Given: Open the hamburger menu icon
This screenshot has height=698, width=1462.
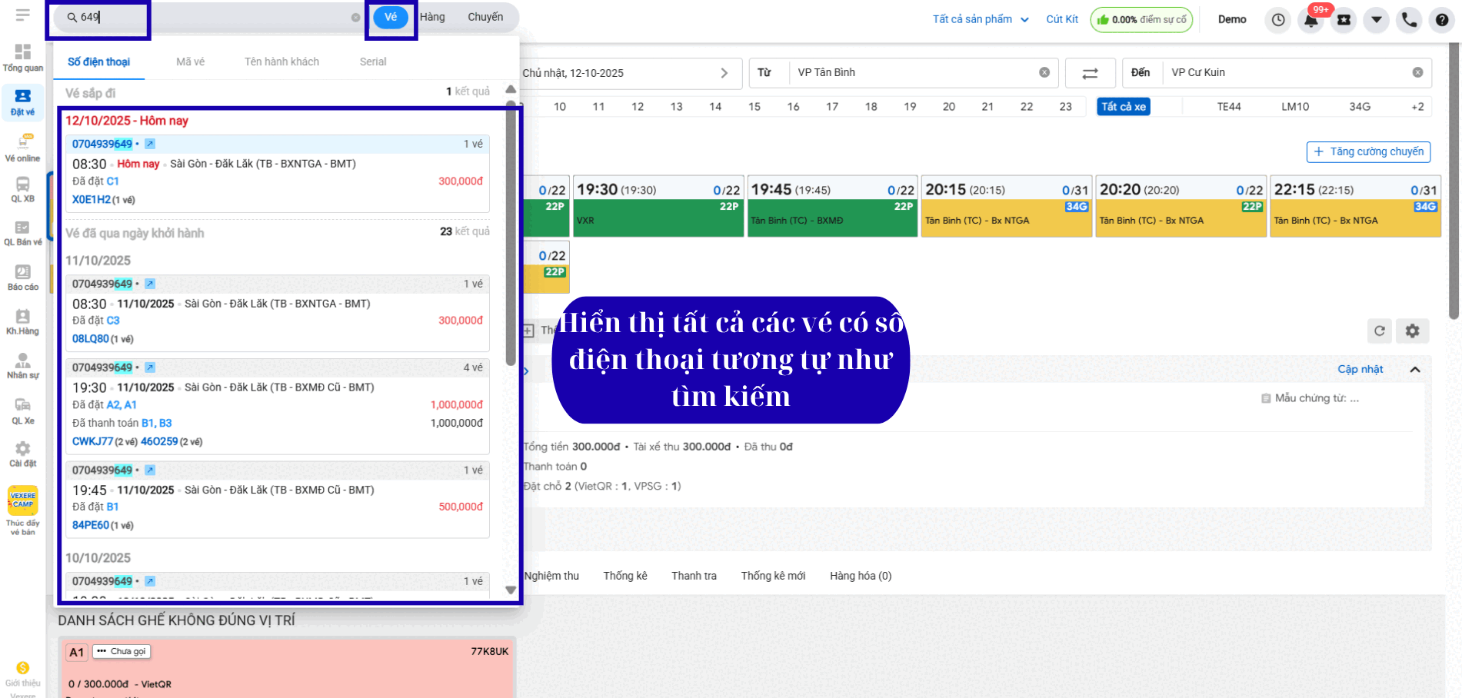Looking at the screenshot, I should pyautogui.click(x=22, y=15).
